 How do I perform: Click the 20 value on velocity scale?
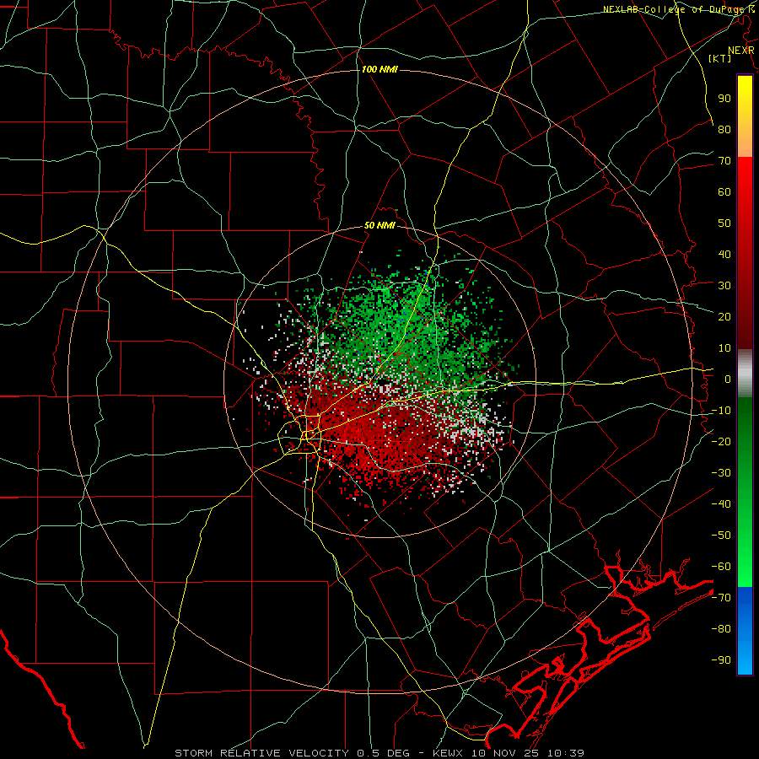pos(724,316)
